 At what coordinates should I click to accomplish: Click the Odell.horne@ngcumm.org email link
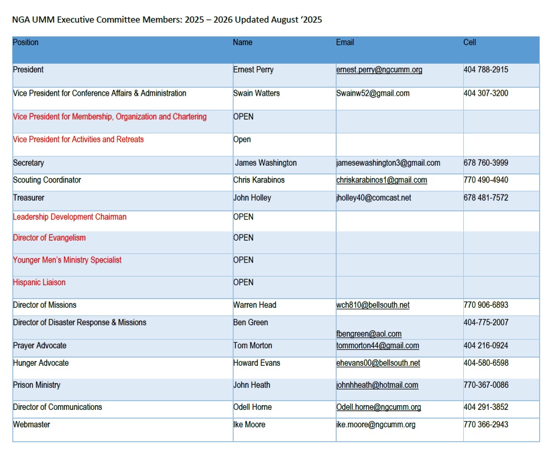[378, 407]
